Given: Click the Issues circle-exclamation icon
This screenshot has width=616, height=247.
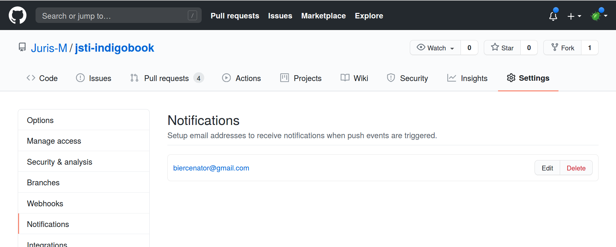Looking at the screenshot, I should click(80, 78).
